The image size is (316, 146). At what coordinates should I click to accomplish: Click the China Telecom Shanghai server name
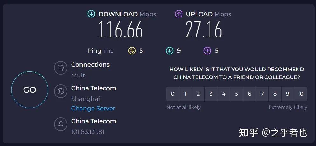(x=93, y=88)
